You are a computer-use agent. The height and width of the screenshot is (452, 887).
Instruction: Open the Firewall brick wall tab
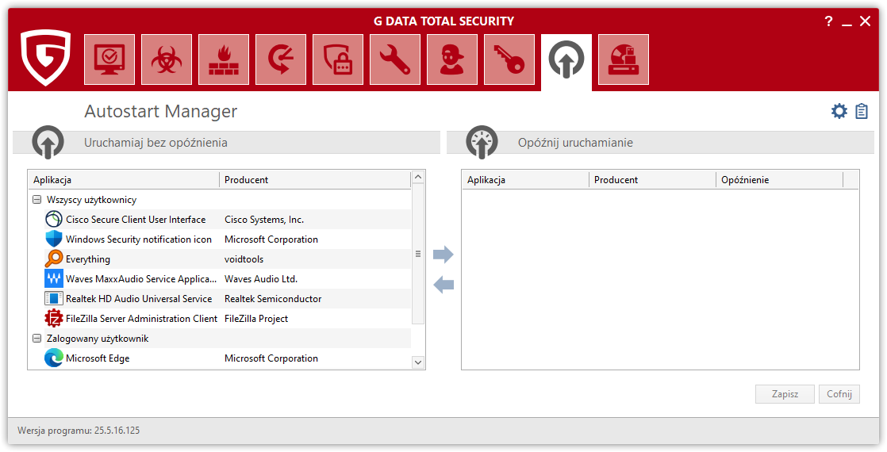[x=224, y=59]
